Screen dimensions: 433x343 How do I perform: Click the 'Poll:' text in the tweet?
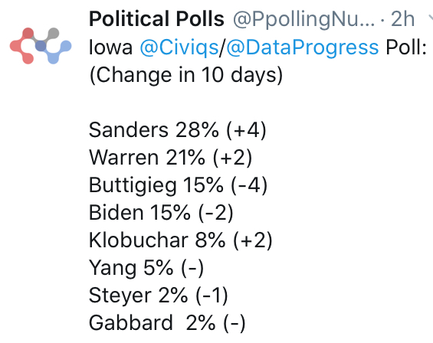point(406,47)
